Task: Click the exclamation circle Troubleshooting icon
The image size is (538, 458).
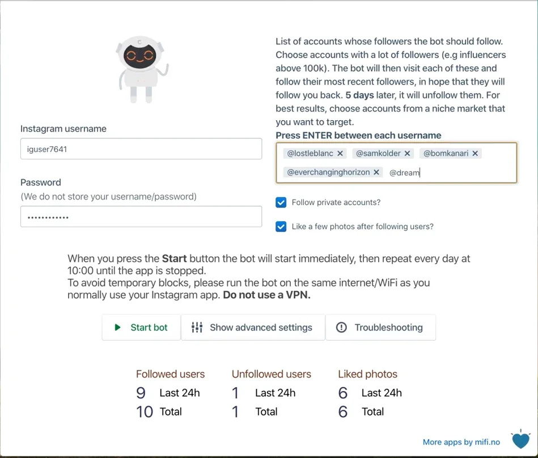Action: click(x=341, y=327)
